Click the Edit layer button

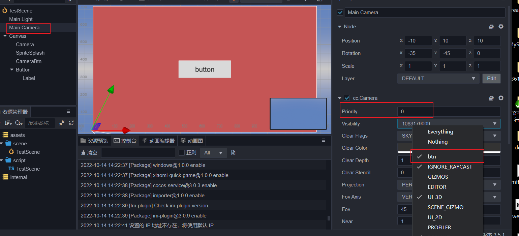(491, 79)
